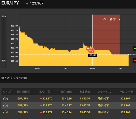Viewport: 136px width, 119px height.
Task: Click red arrow in the 13:45:27 trade row
Action: [x=41, y=105]
